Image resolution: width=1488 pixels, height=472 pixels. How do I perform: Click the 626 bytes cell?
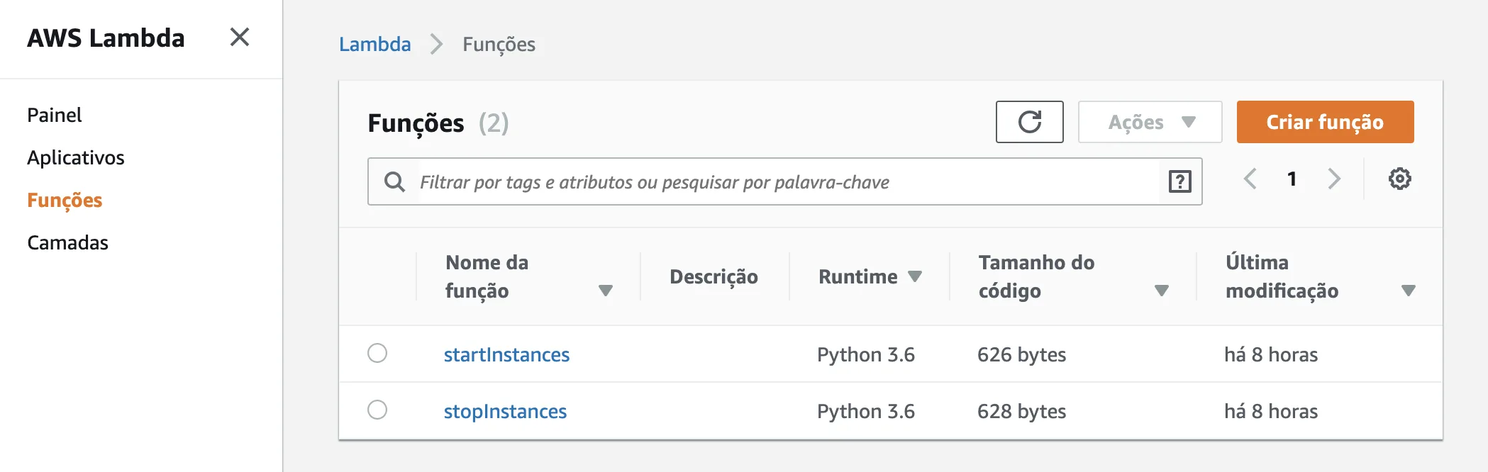(1021, 354)
